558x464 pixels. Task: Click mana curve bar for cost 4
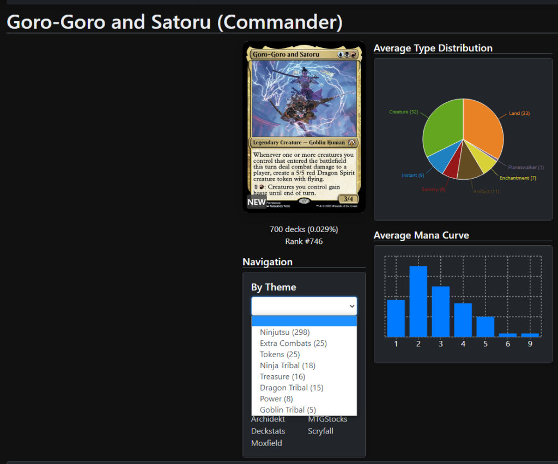pos(463,320)
